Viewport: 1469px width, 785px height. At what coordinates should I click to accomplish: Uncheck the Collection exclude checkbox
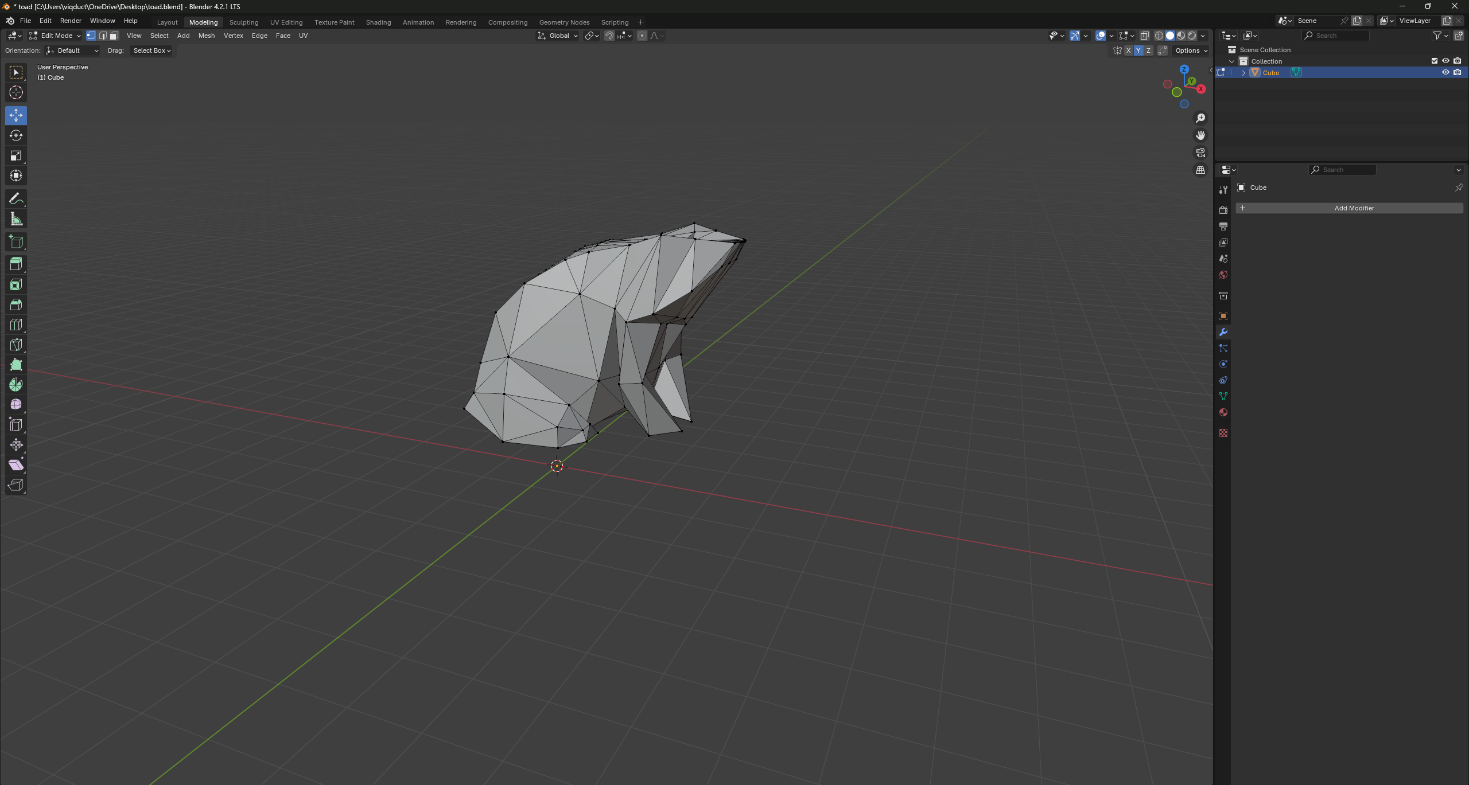pyautogui.click(x=1435, y=61)
